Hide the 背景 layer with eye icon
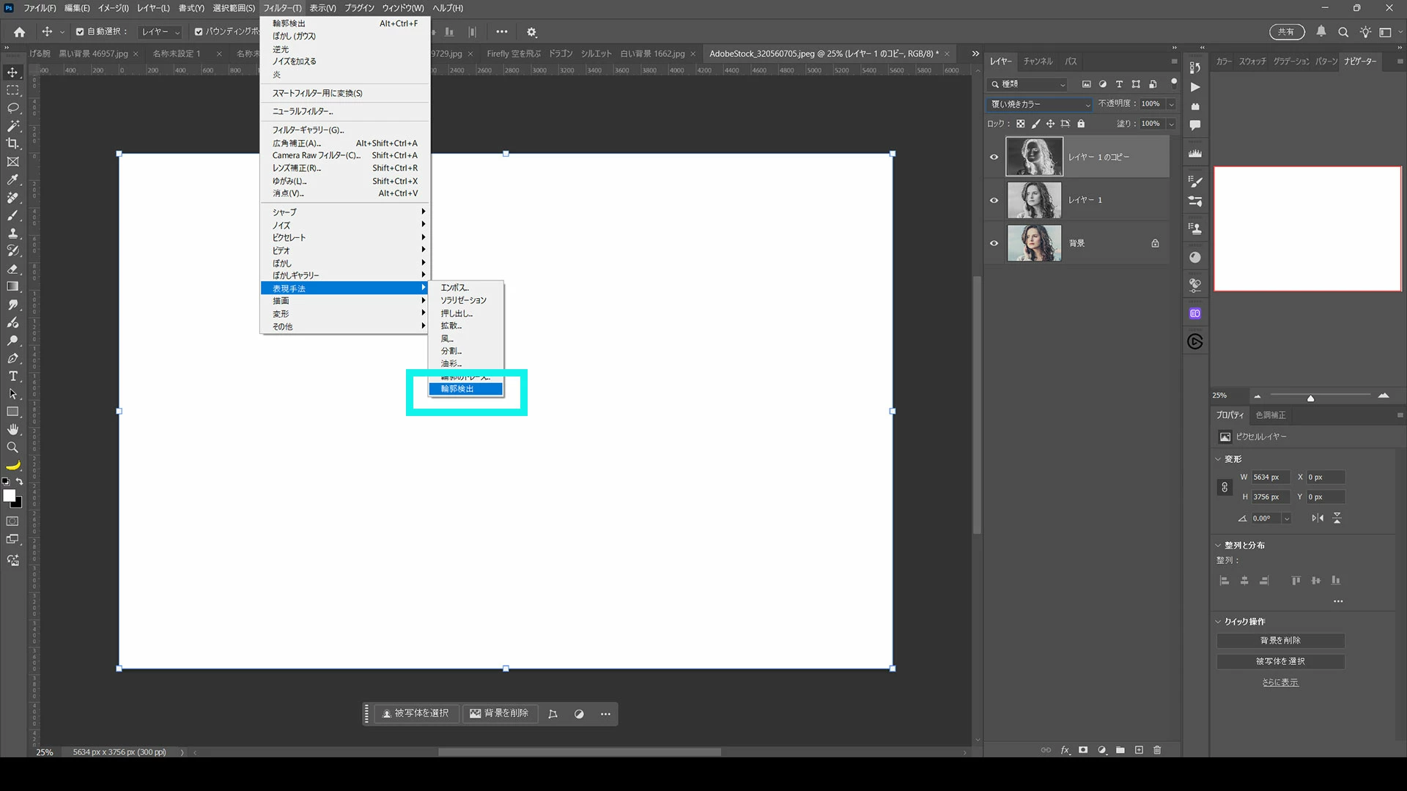This screenshot has height=791, width=1407. 994,243
